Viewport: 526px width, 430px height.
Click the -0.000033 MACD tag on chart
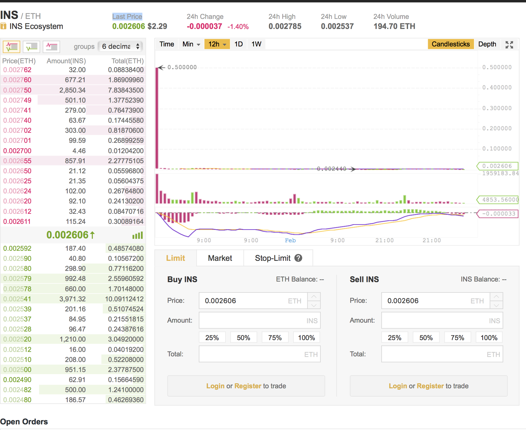[x=497, y=214]
